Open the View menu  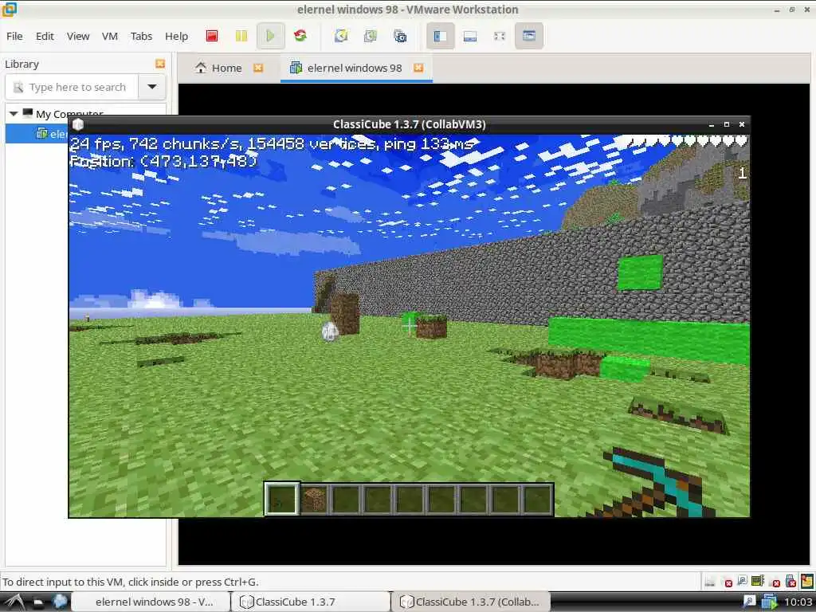pyautogui.click(x=78, y=36)
